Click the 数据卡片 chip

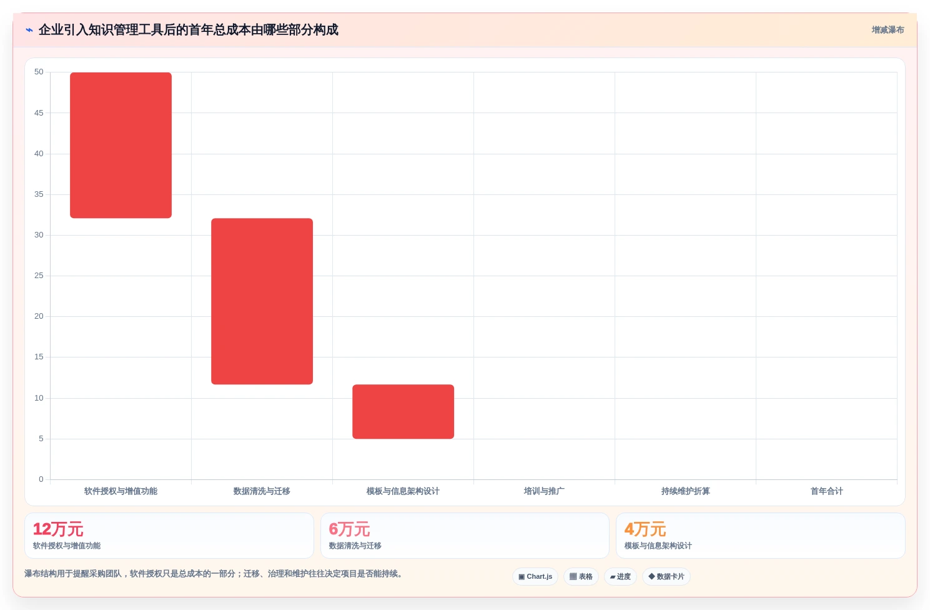click(666, 576)
